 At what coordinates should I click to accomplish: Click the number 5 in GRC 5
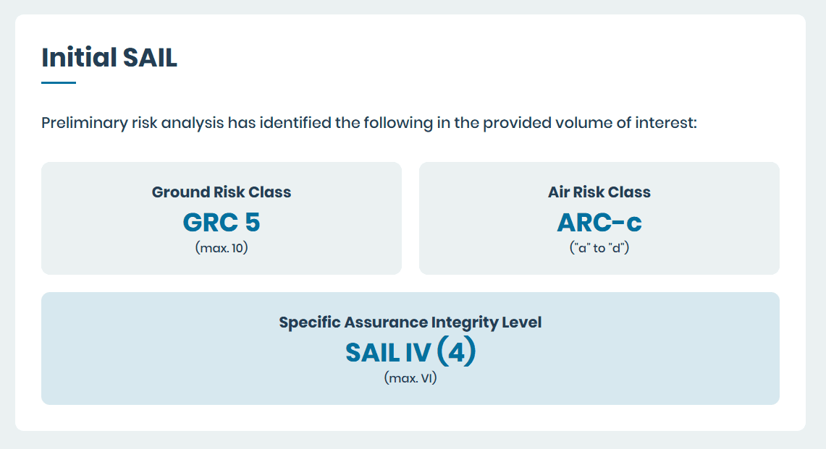253,222
